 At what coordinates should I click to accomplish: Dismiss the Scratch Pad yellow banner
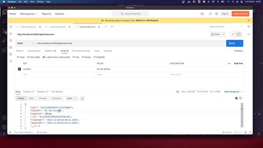point(249,20)
